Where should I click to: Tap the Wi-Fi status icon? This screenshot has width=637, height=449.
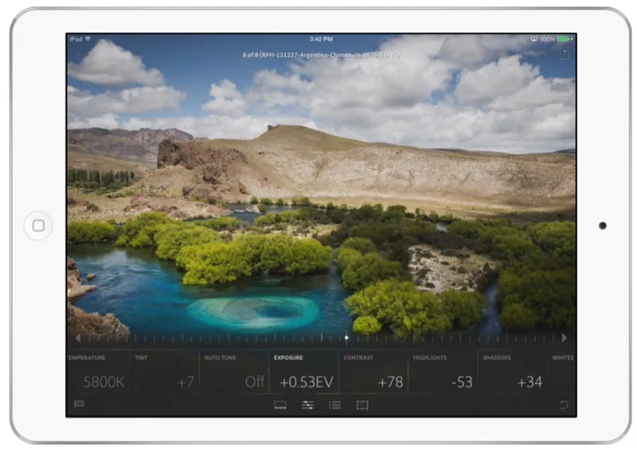click(x=88, y=38)
